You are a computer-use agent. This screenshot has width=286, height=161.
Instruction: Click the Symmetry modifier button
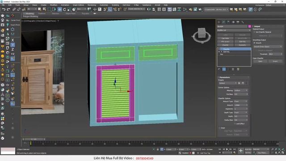click(242, 45)
